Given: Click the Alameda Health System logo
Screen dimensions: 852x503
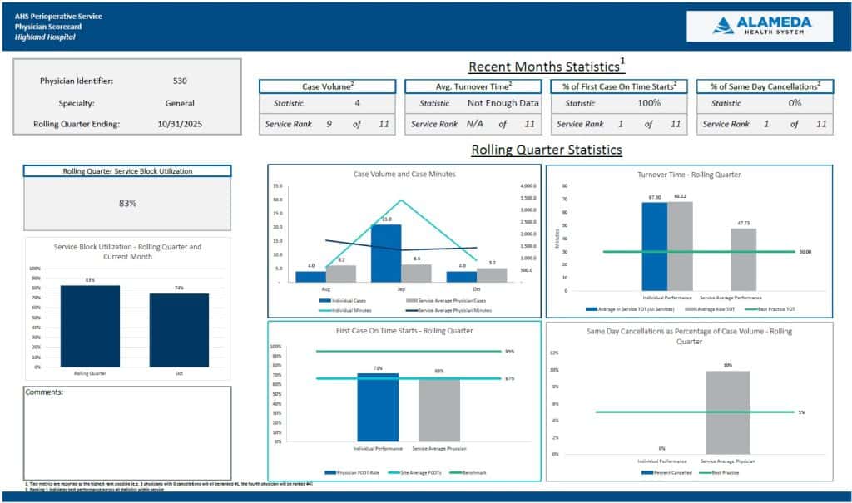Looking at the screenshot, I should [x=760, y=26].
